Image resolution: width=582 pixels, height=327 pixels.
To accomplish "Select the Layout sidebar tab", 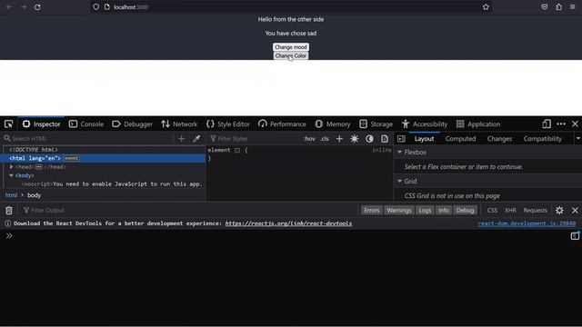I will tap(425, 139).
